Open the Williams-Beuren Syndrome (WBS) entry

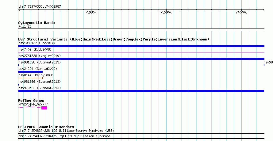pos(66,131)
